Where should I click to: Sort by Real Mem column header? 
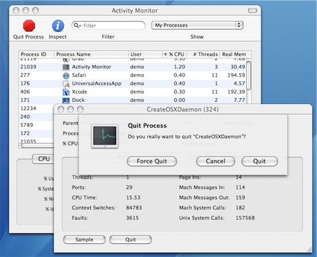tap(236, 54)
